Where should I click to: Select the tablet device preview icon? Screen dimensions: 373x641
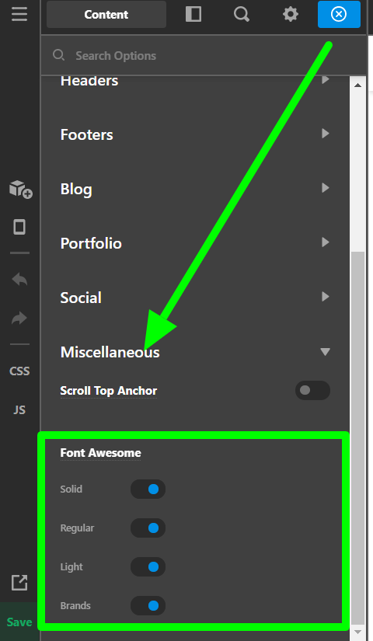(19, 227)
